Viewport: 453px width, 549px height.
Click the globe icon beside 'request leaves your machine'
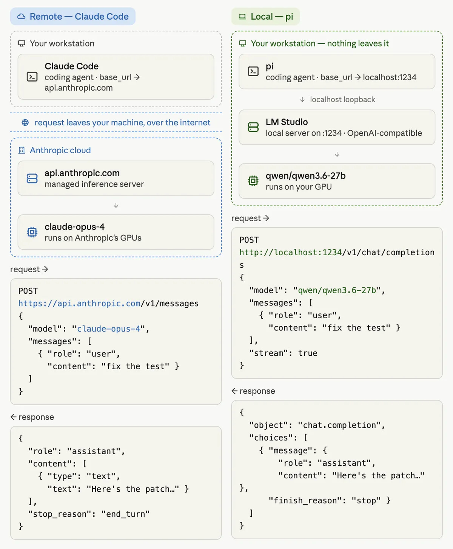[25, 122]
